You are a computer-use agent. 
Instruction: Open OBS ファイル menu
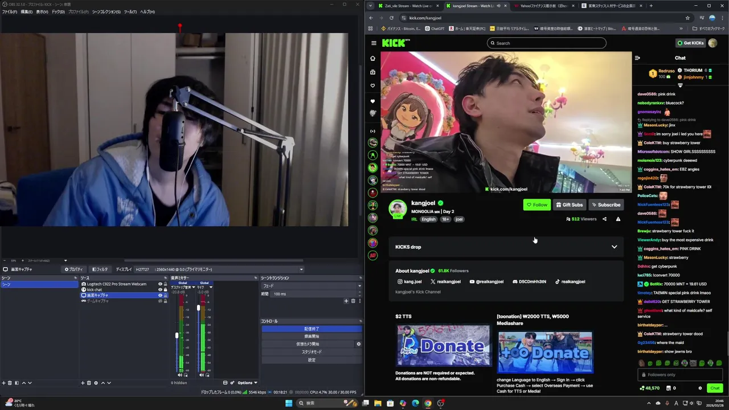pyautogui.click(x=9, y=12)
